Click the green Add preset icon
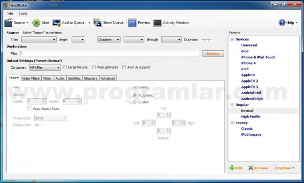304x183 pixels. point(232,168)
